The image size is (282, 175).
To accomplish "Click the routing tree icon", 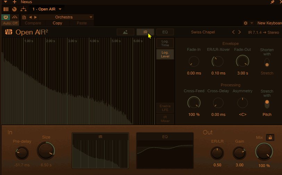I will (x=23, y=9).
